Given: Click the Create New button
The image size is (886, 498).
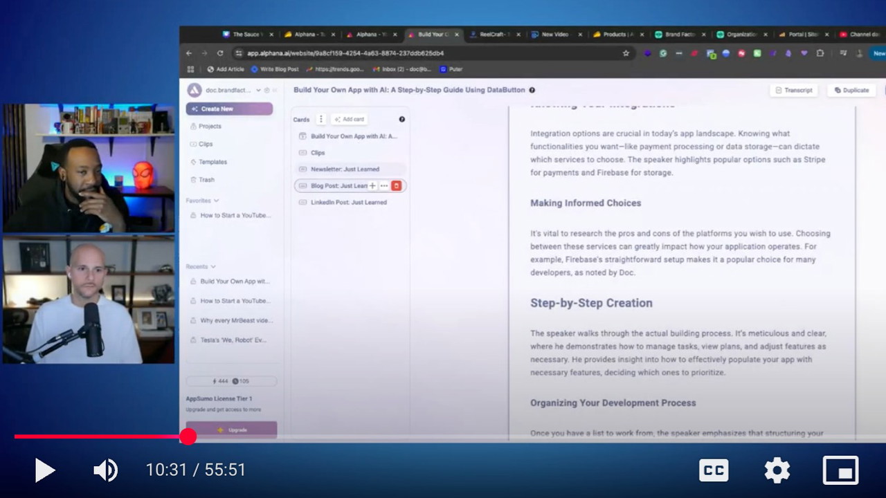Looking at the screenshot, I should 229,109.
